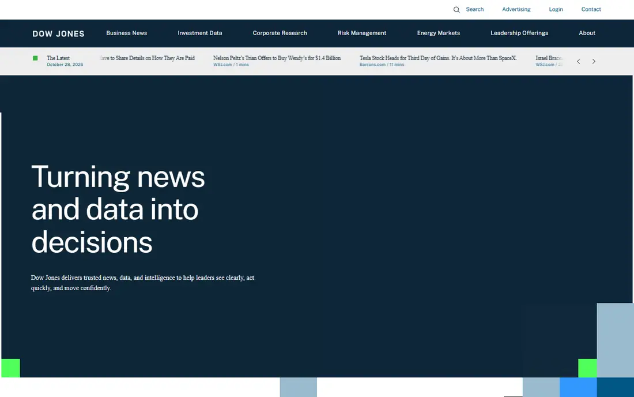Open Investment Data menu
634x397 pixels.
[x=200, y=33]
